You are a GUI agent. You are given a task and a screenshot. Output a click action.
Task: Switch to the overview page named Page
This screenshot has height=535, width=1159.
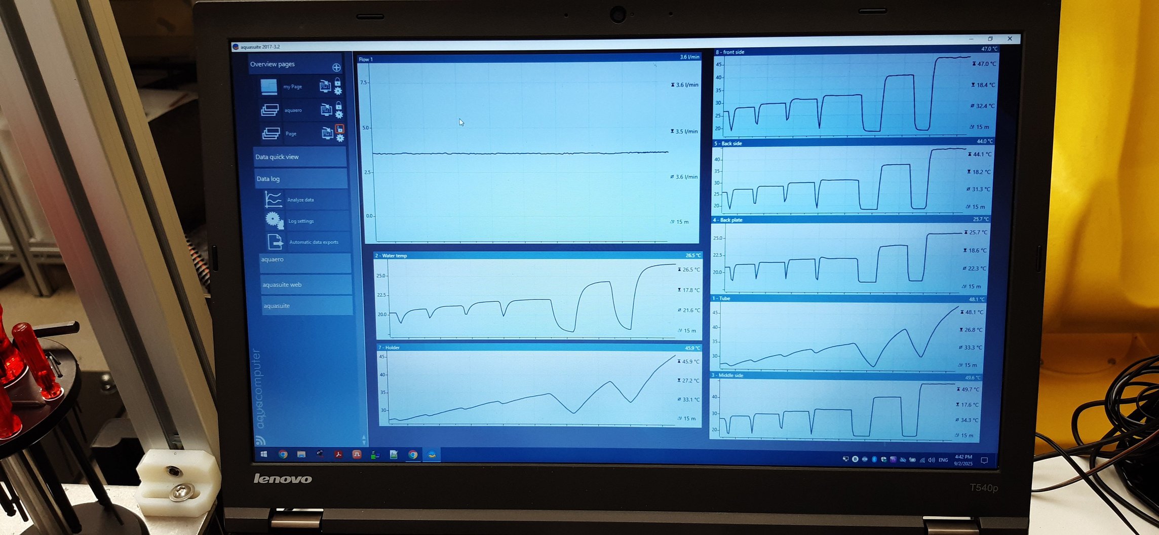(x=291, y=134)
